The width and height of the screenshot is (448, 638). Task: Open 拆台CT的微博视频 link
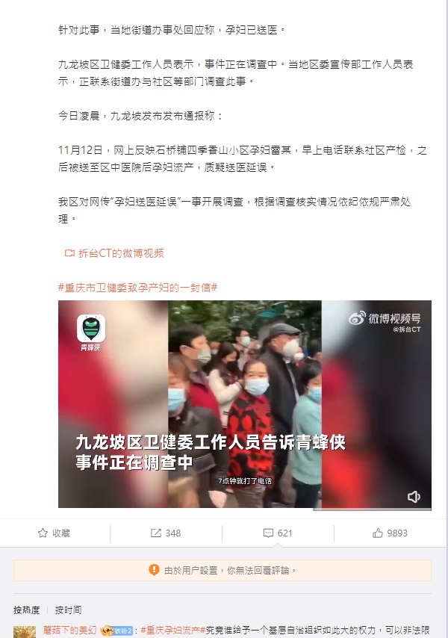point(121,253)
